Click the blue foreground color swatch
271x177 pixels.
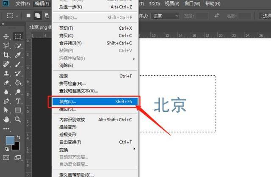[10, 141]
